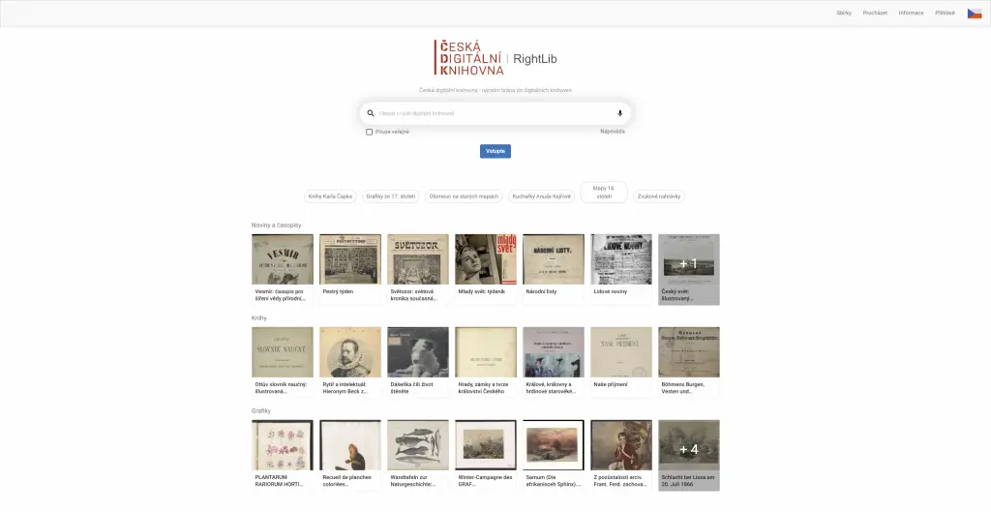
Task: Open the Informace menu item
Action: pyautogui.click(x=911, y=14)
